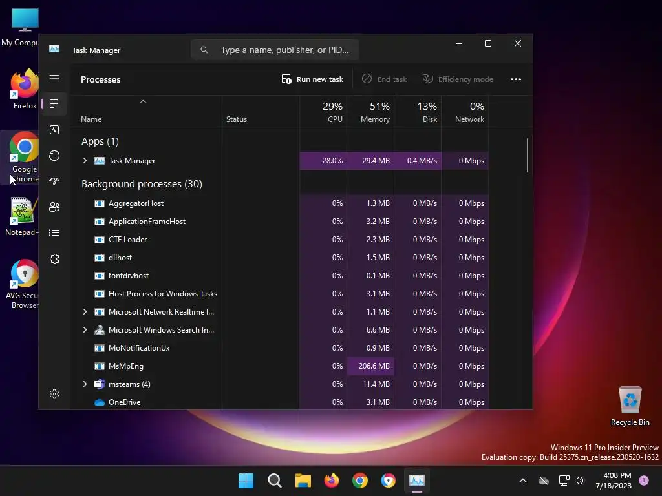662x496 pixels.
Task: Click the End task button
Action: tap(385, 79)
